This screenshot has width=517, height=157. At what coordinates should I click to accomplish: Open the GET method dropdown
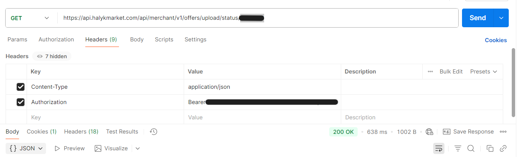pos(30,18)
